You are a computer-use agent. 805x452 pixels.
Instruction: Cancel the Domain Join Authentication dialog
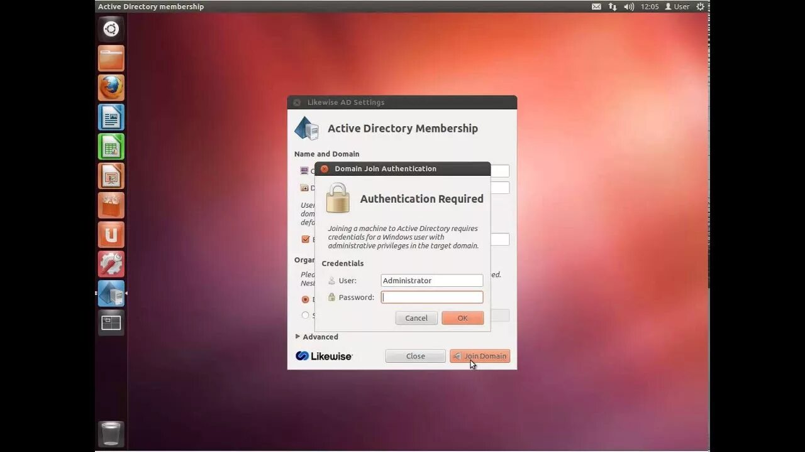click(x=416, y=318)
